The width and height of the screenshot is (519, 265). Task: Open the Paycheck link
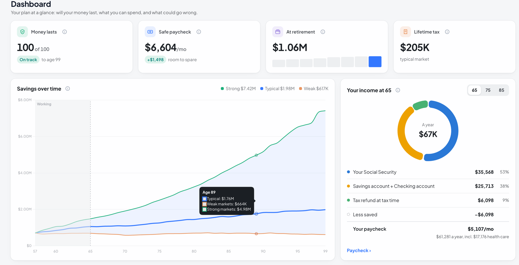click(x=359, y=250)
